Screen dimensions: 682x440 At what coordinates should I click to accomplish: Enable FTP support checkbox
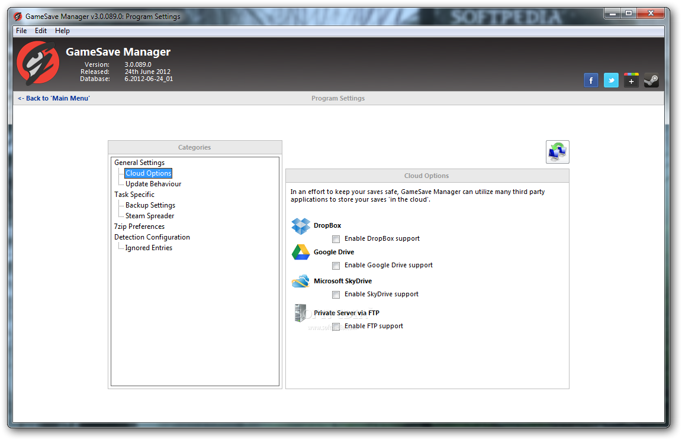(336, 326)
